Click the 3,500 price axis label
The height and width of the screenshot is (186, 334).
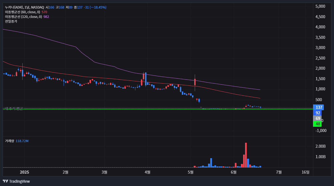click(320, 37)
